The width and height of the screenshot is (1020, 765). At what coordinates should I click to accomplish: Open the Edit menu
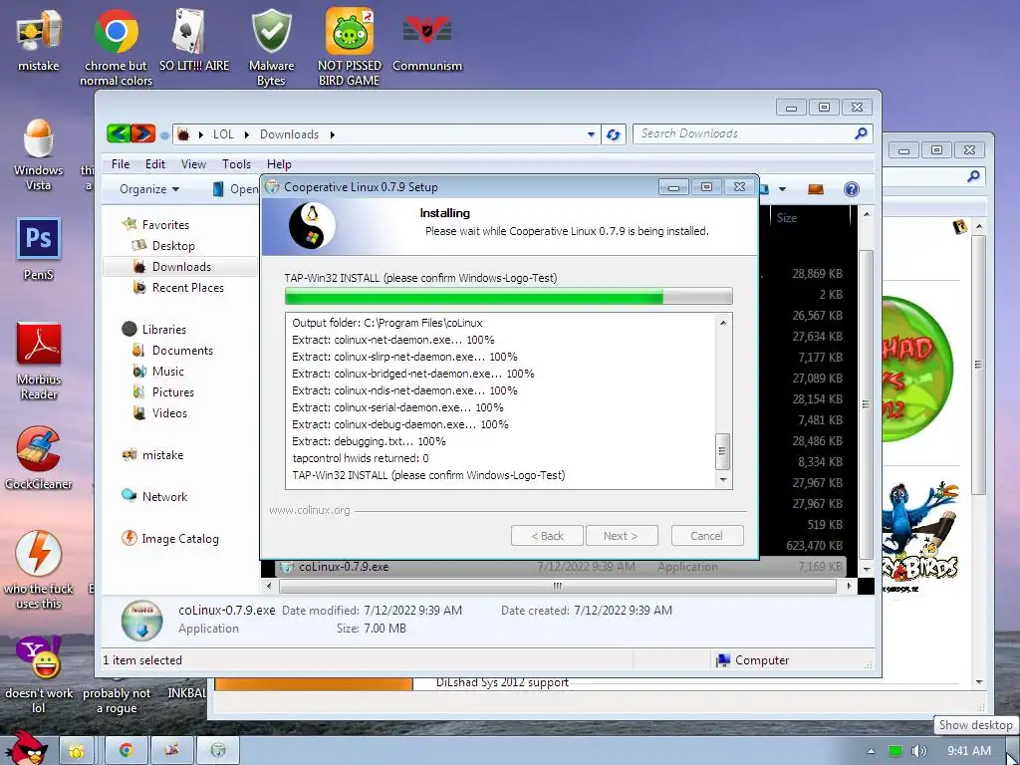coord(154,164)
